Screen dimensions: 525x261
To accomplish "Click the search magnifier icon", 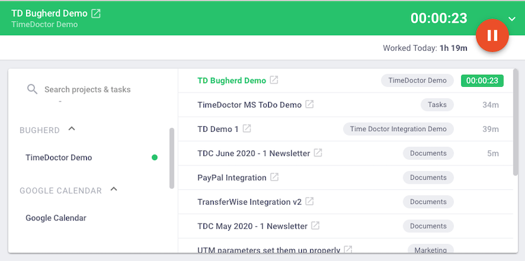I will tap(32, 89).
